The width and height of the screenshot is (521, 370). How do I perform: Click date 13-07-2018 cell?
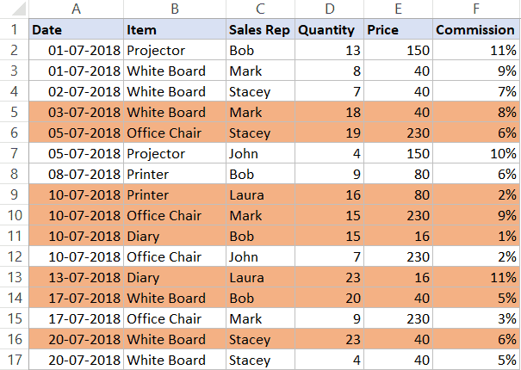(76, 277)
